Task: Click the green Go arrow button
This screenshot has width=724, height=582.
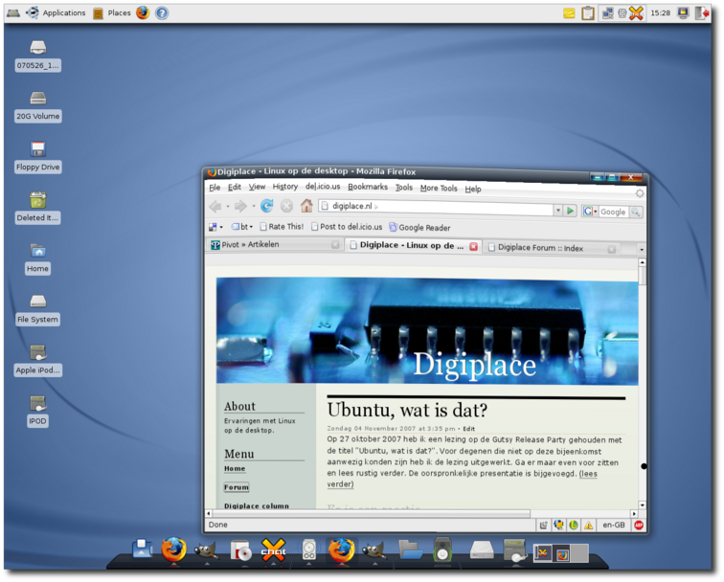Action: (x=570, y=211)
